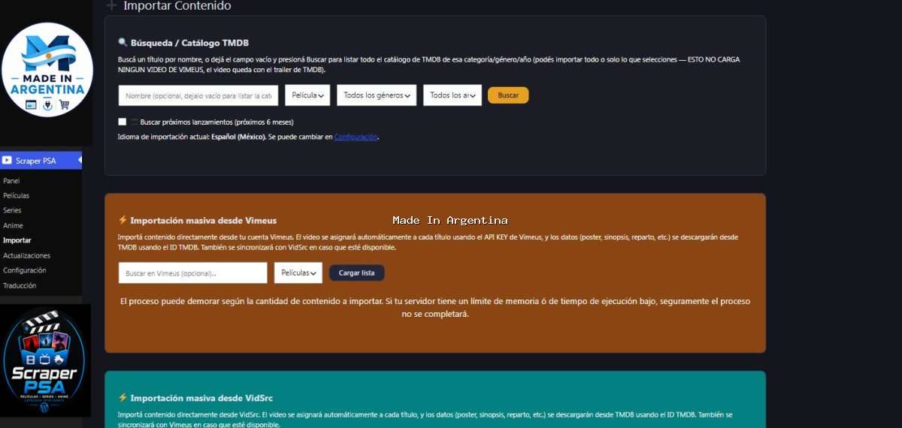The width and height of the screenshot is (902, 428).
Task: Follow the Configuración link in language note
Action: pos(356,137)
